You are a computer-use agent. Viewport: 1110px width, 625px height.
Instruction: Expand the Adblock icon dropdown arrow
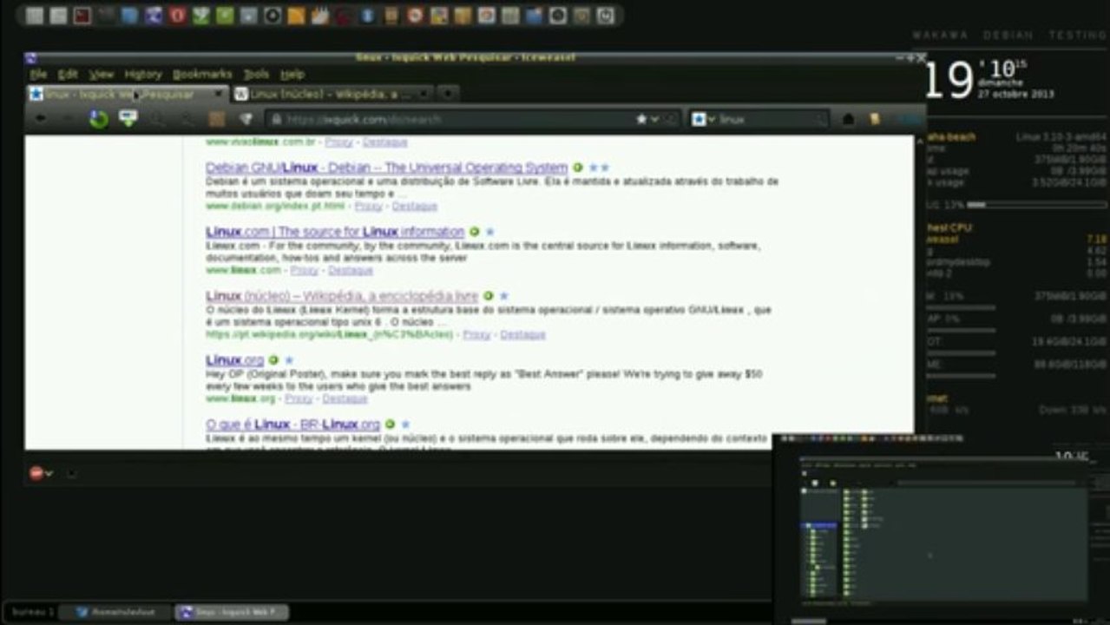49,474
